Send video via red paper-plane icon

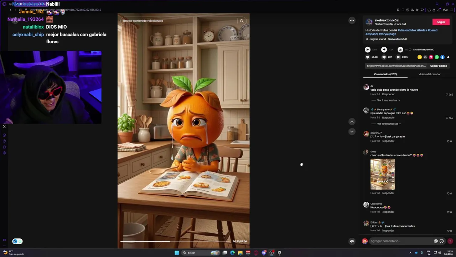pyautogui.click(x=431, y=57)
